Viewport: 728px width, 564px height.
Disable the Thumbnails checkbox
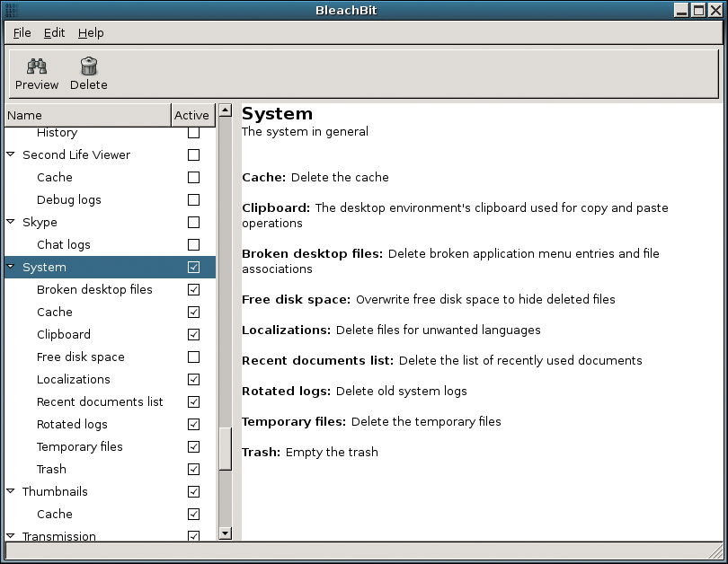tap(193, 491)
